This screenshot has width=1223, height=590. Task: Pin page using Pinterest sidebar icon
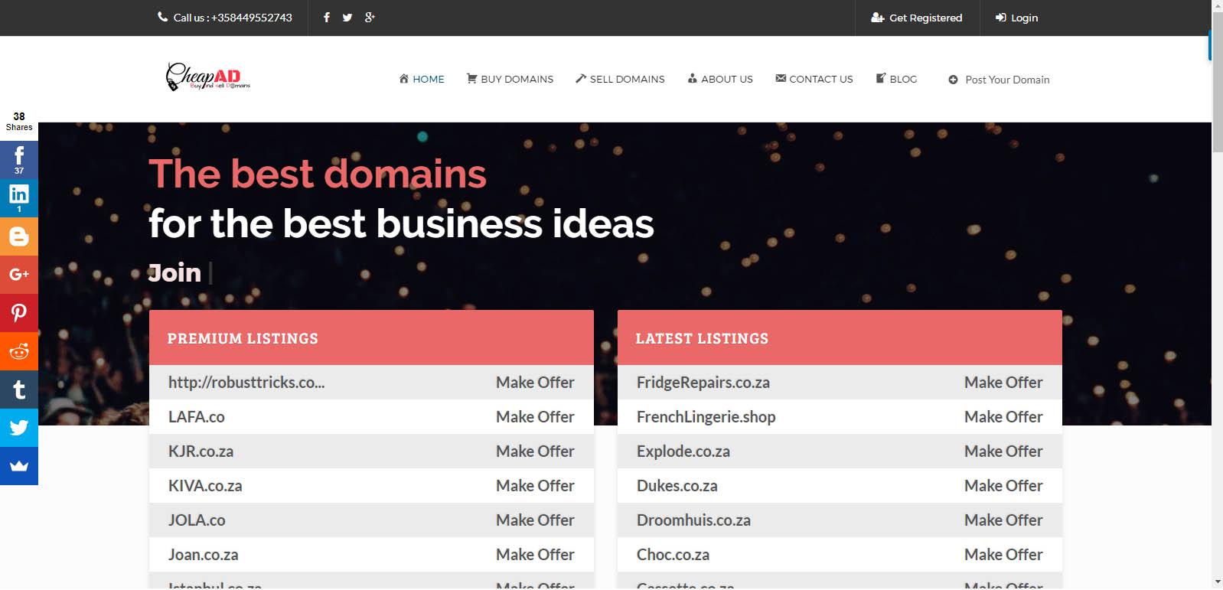click(19, 313)
